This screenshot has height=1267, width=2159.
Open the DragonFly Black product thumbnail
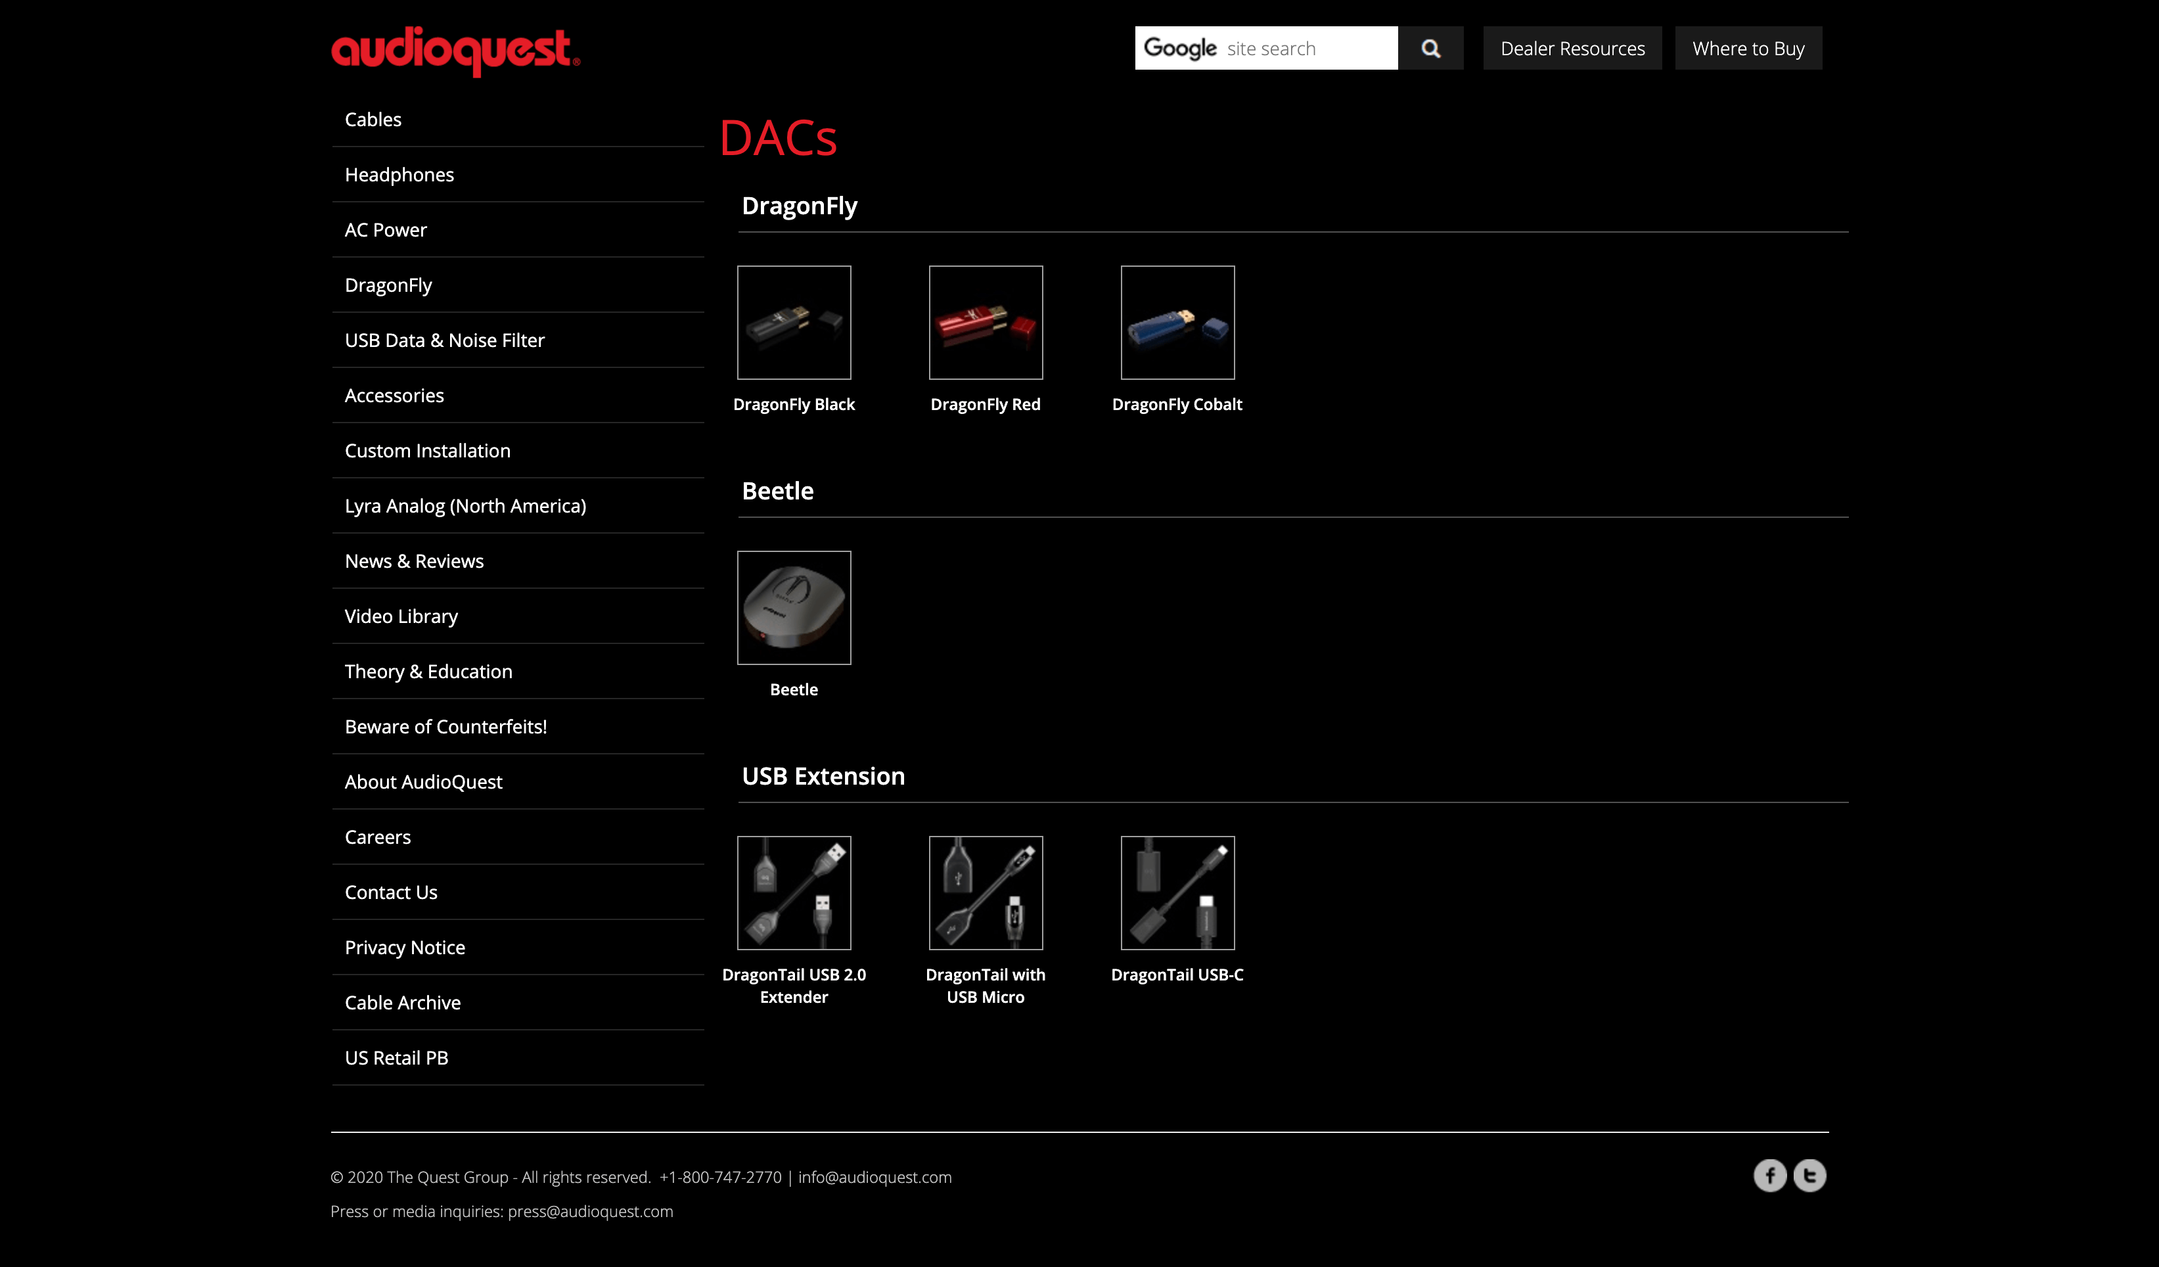(793, 322)
